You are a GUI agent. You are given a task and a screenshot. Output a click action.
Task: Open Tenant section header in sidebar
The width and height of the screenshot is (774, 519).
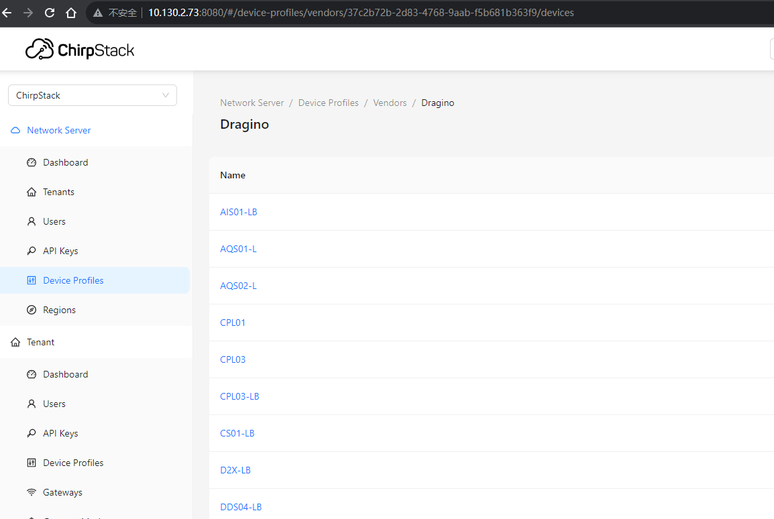point(97,342)
